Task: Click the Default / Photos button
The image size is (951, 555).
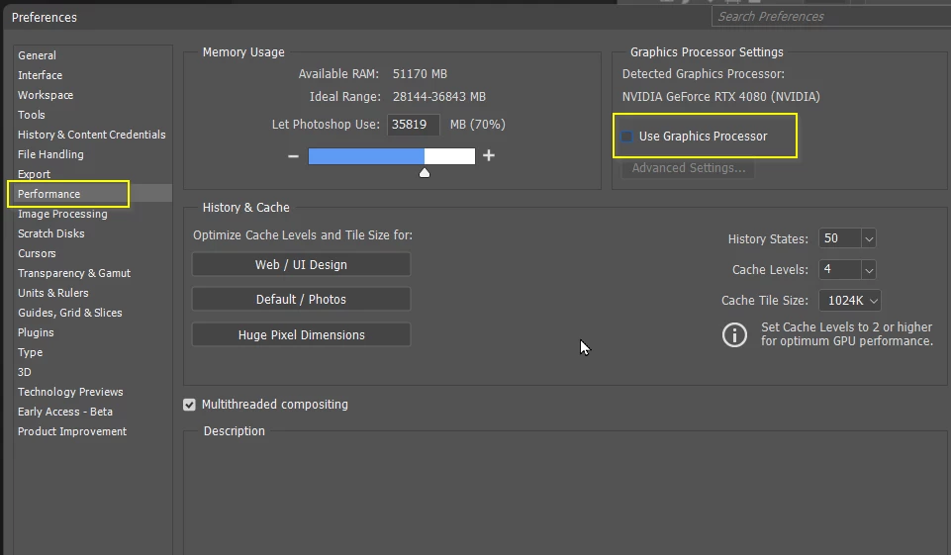Action: [302, 300]
